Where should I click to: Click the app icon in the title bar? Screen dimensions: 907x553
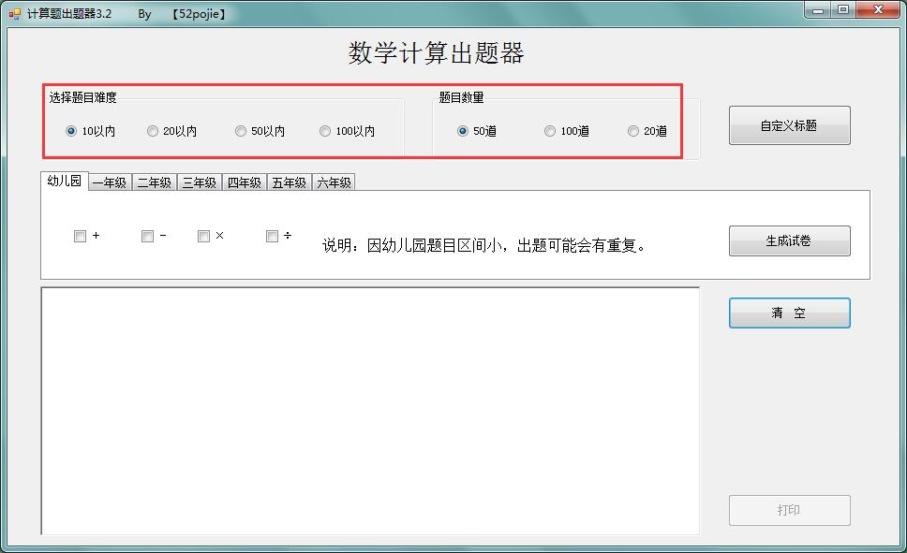(x=14, y=13)
